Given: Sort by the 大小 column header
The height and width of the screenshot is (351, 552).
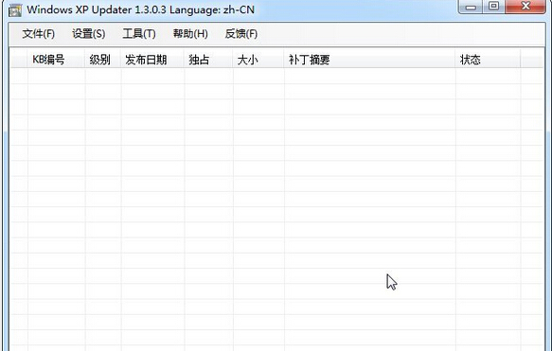Looking at the screenshot, I should click(258, 60).
